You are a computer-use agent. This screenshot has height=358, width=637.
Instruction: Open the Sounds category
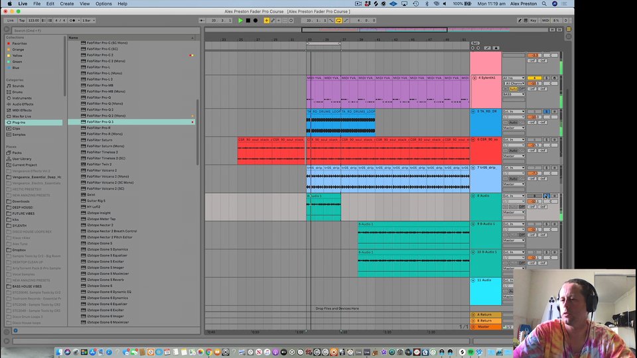pyautogui.click(x=18, y=86)
